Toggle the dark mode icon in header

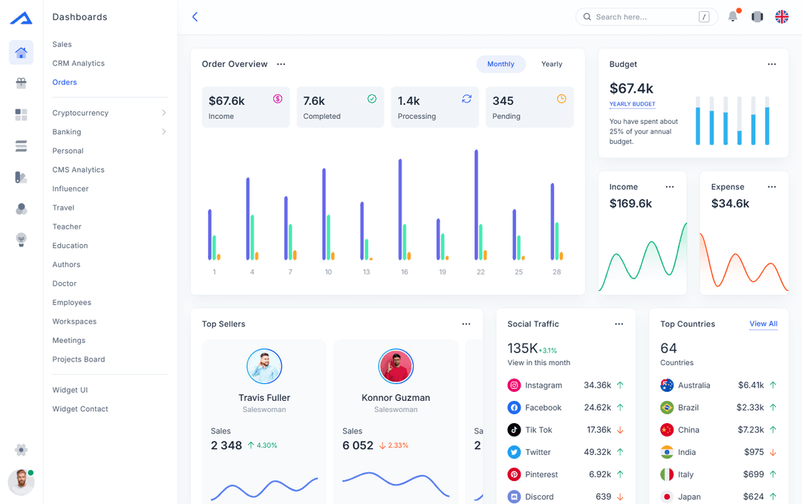click(757, 16)
